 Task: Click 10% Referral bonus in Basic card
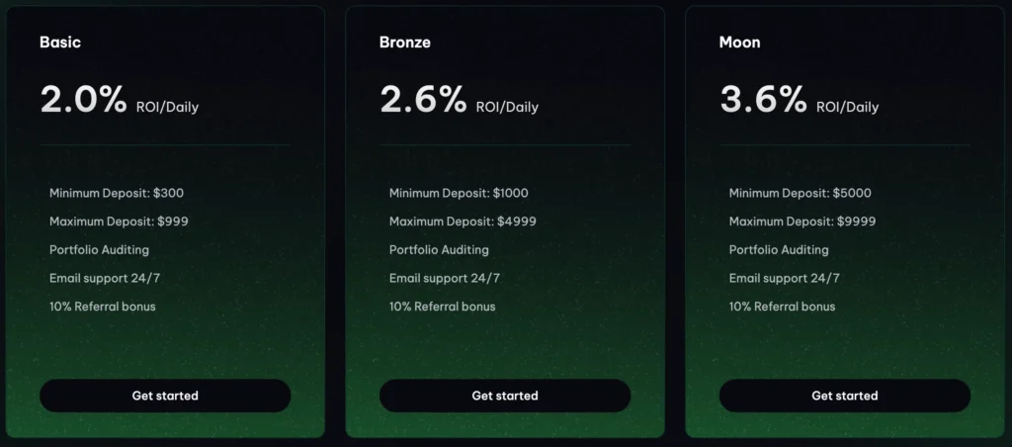tap(103, 307)
